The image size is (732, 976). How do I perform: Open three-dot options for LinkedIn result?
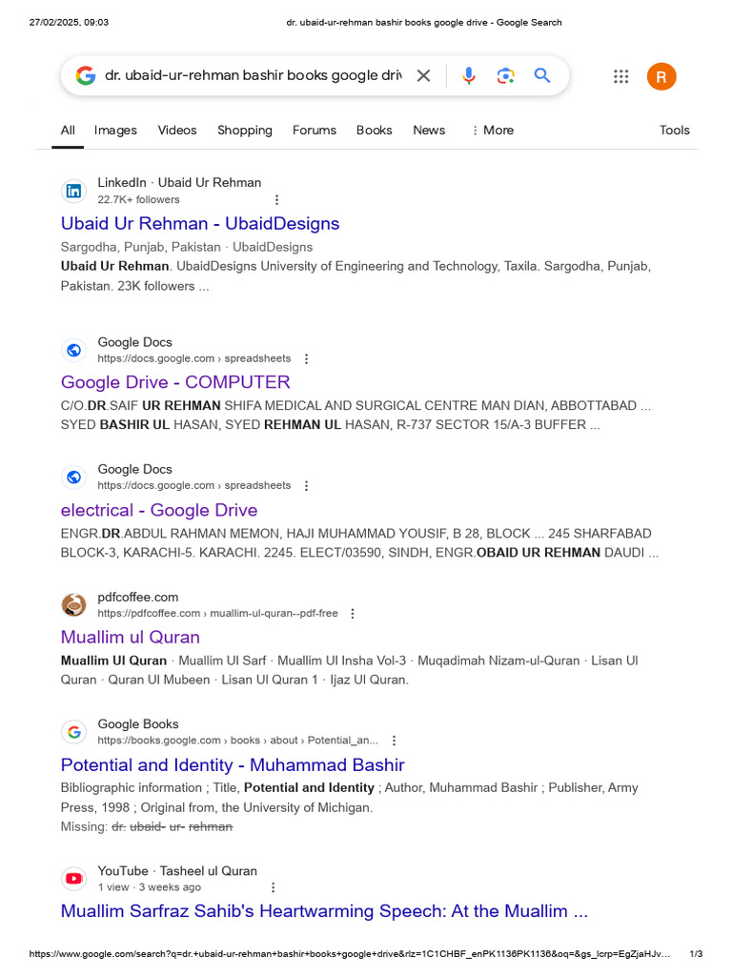click(x=276, y=200)
